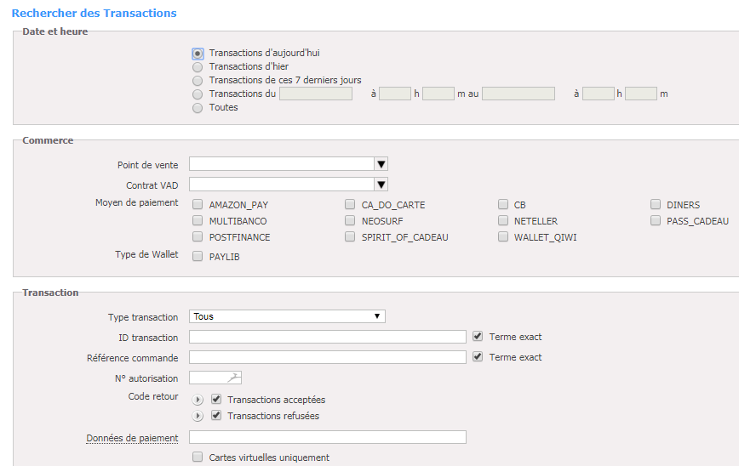Check the AMAZON_PAY payment method
The height and width of the screenshot is (466, 739).
[x=198, y=204]
